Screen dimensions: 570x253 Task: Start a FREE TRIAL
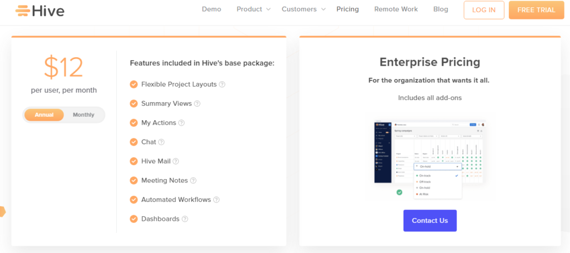536,10
